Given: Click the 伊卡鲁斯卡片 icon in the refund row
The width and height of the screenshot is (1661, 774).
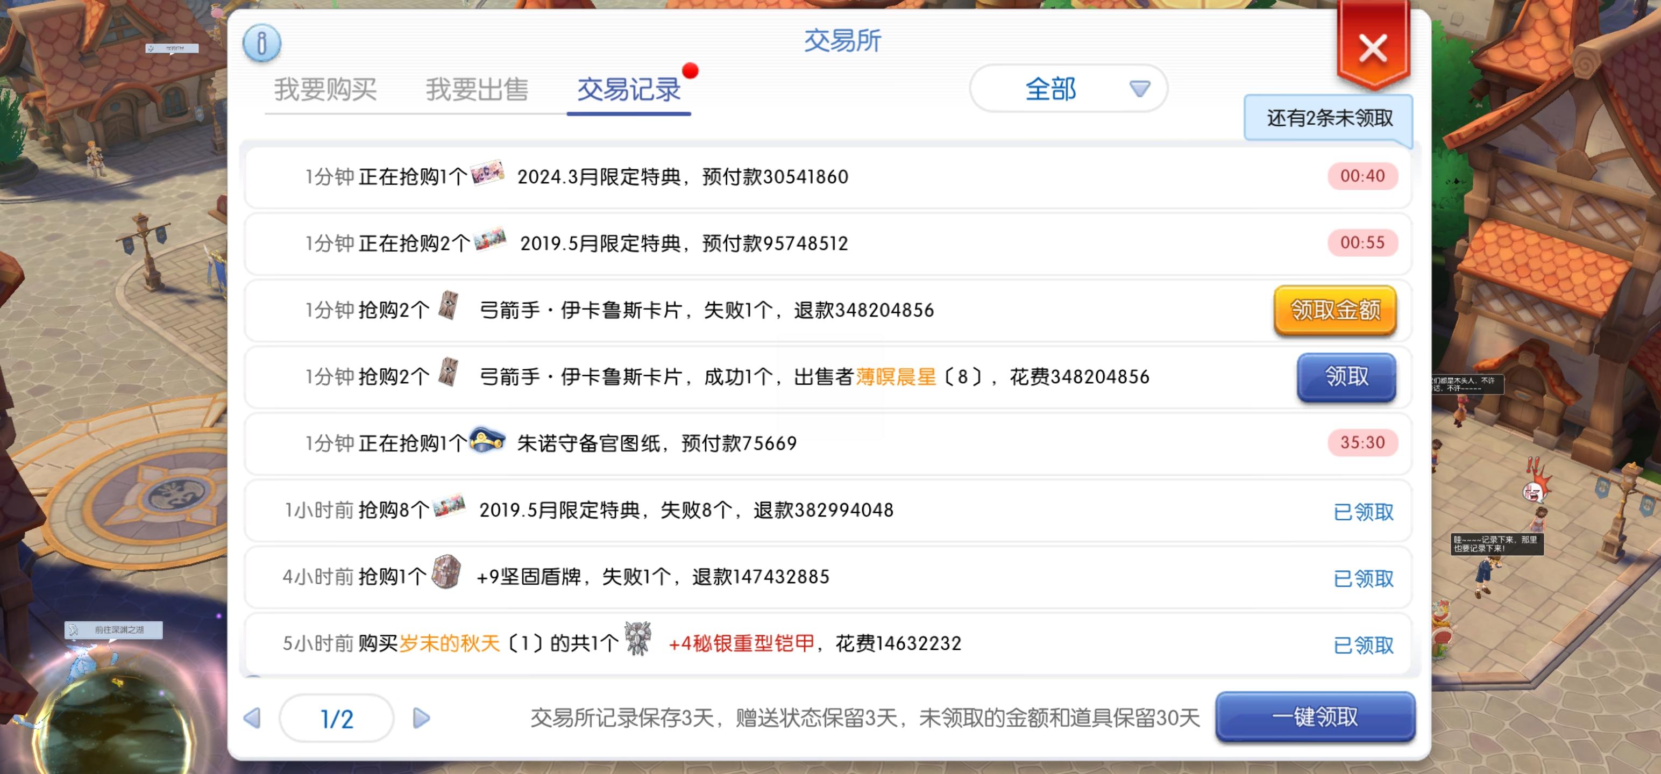Looking at the screenshot, I should [x=448, y=306].
